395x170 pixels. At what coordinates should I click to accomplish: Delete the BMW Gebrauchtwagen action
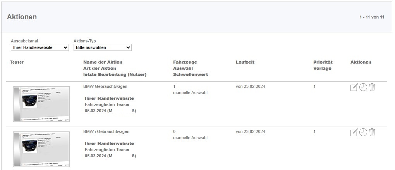[372, 88]
